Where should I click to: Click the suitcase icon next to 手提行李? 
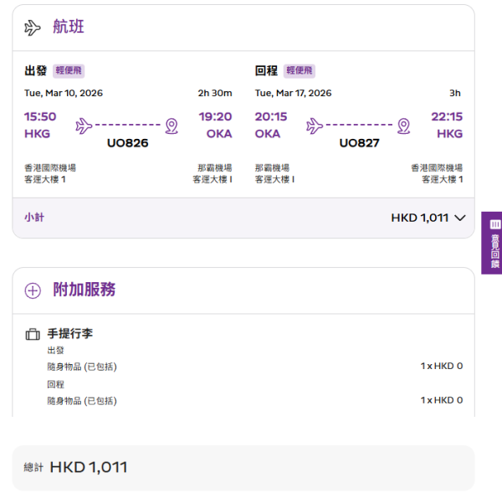point(33,334)
